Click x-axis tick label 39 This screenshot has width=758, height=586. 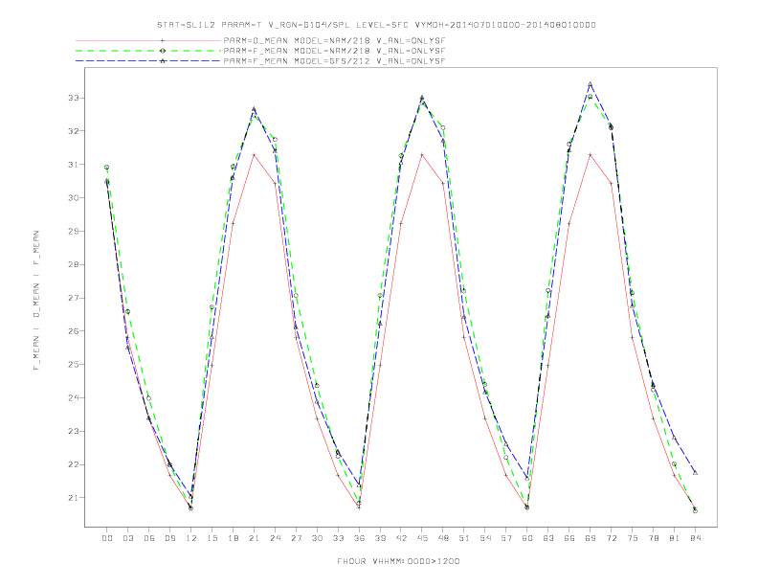(380, 538)
